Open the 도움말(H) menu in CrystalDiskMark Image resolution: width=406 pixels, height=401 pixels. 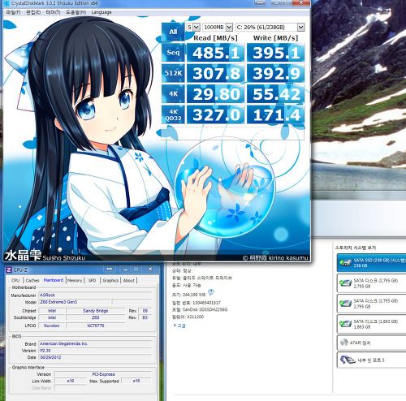tap(76, 12)
